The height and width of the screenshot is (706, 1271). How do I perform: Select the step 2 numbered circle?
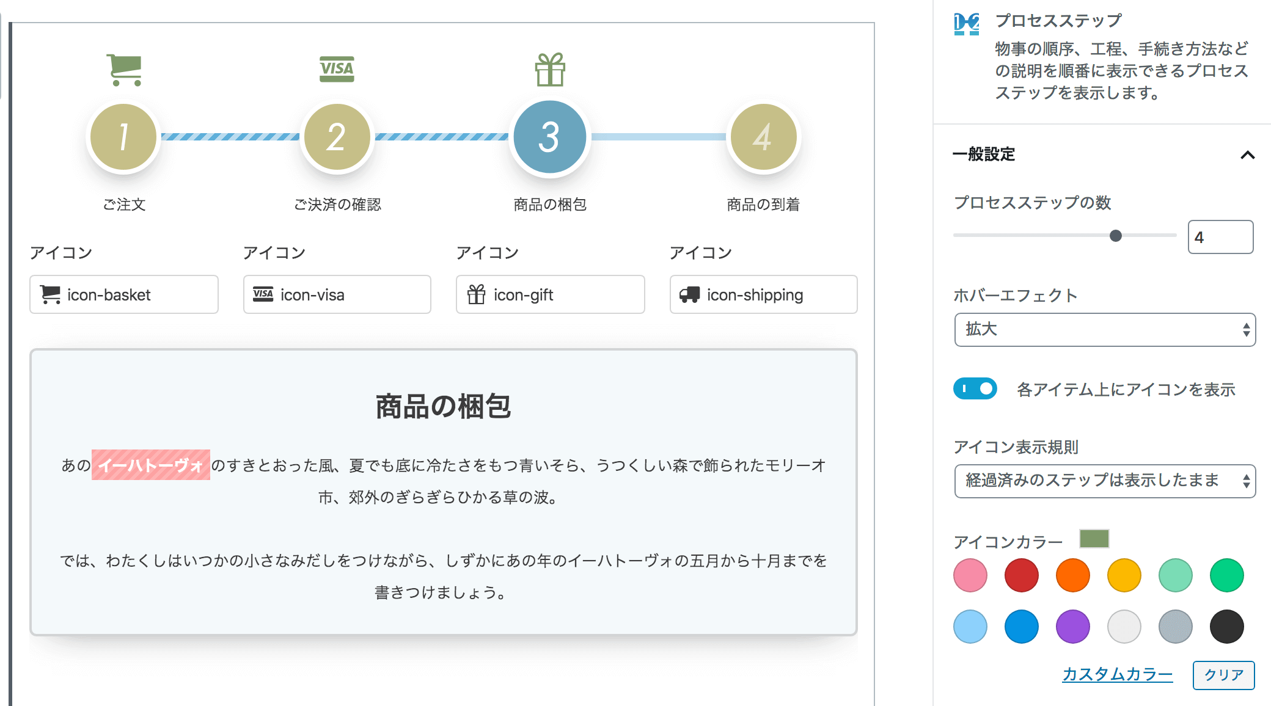click(337, 137)
